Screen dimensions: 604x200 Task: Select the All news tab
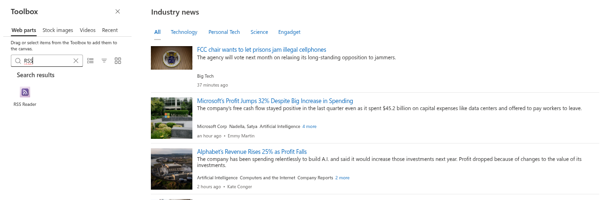(157, 32)
